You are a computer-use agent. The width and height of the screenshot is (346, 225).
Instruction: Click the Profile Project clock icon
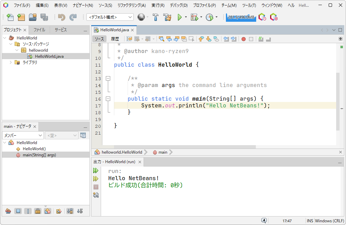[210, 17]
